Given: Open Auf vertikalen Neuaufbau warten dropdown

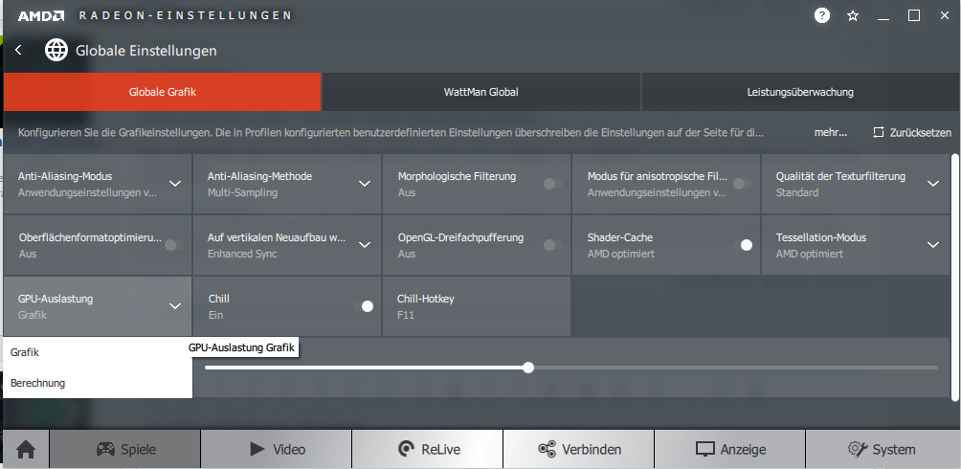Looking at the screenshot, I should click(x=365, y=245).
